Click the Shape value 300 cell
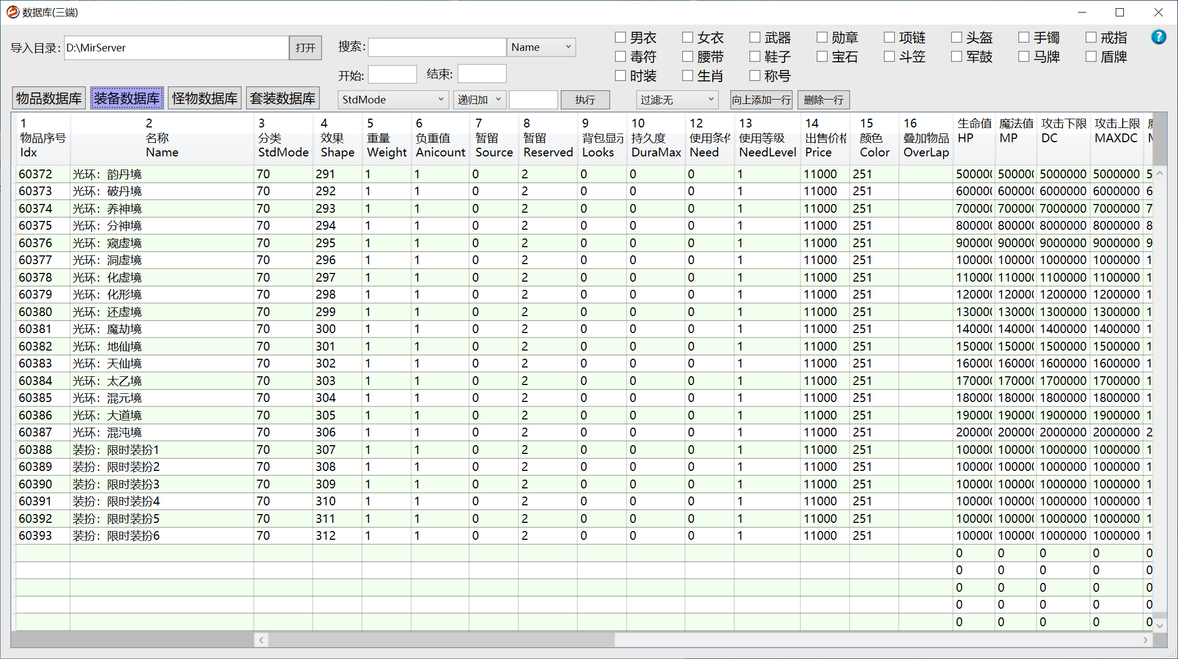This screenshot has width=1178, height=659. tap(337, 329)
